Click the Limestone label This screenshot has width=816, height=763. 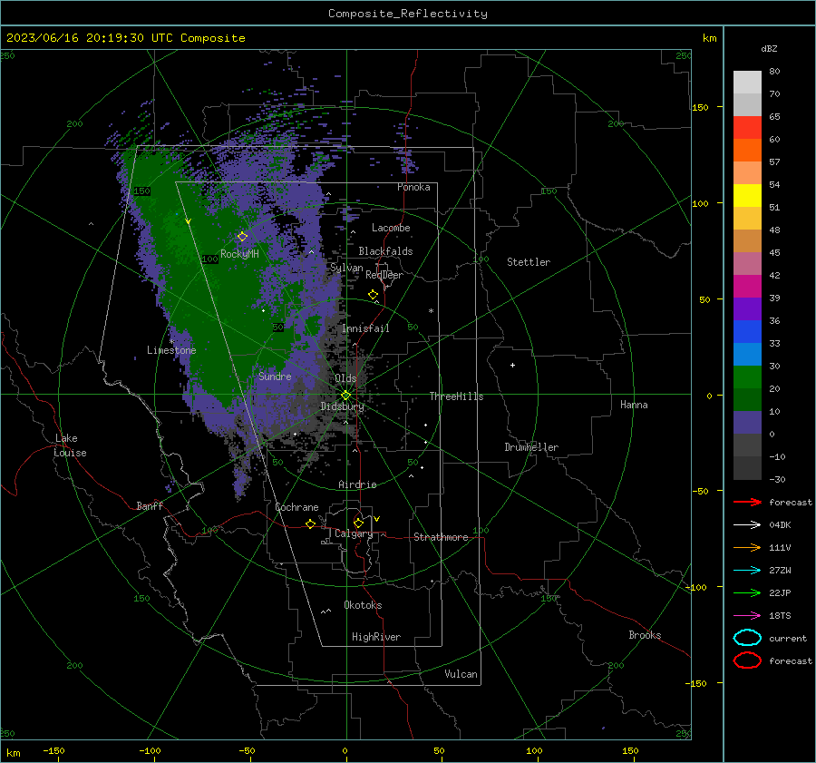[171, 350]
